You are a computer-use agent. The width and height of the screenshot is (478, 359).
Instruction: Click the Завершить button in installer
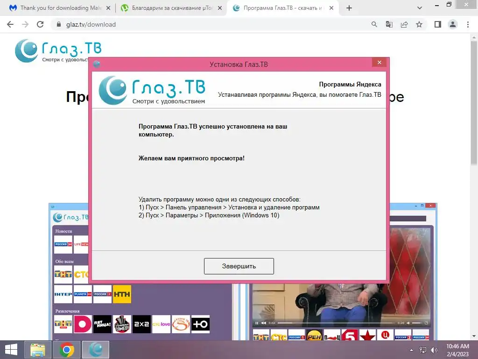click(239, 266)
